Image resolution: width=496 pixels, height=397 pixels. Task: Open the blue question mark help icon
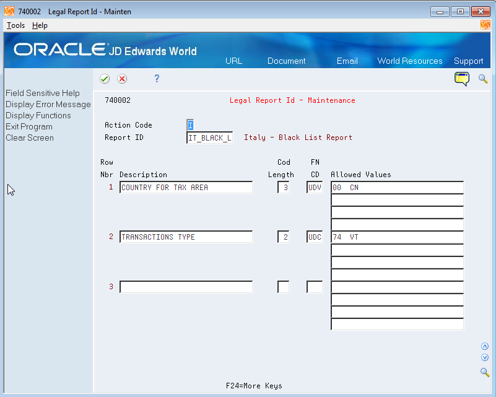click(157, 78)
